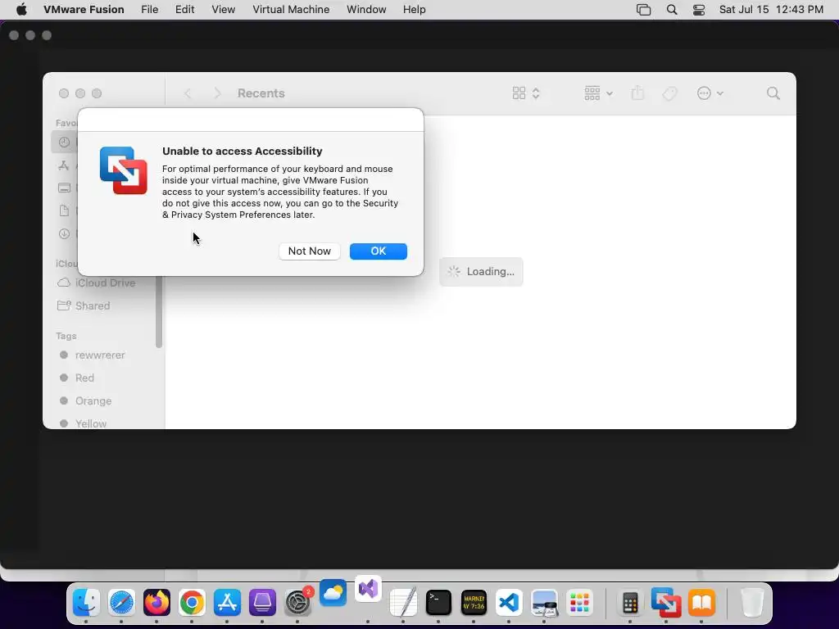Launch Firefox from the Dock
Screen dimensions: 839x629
(x=156, y=603)
